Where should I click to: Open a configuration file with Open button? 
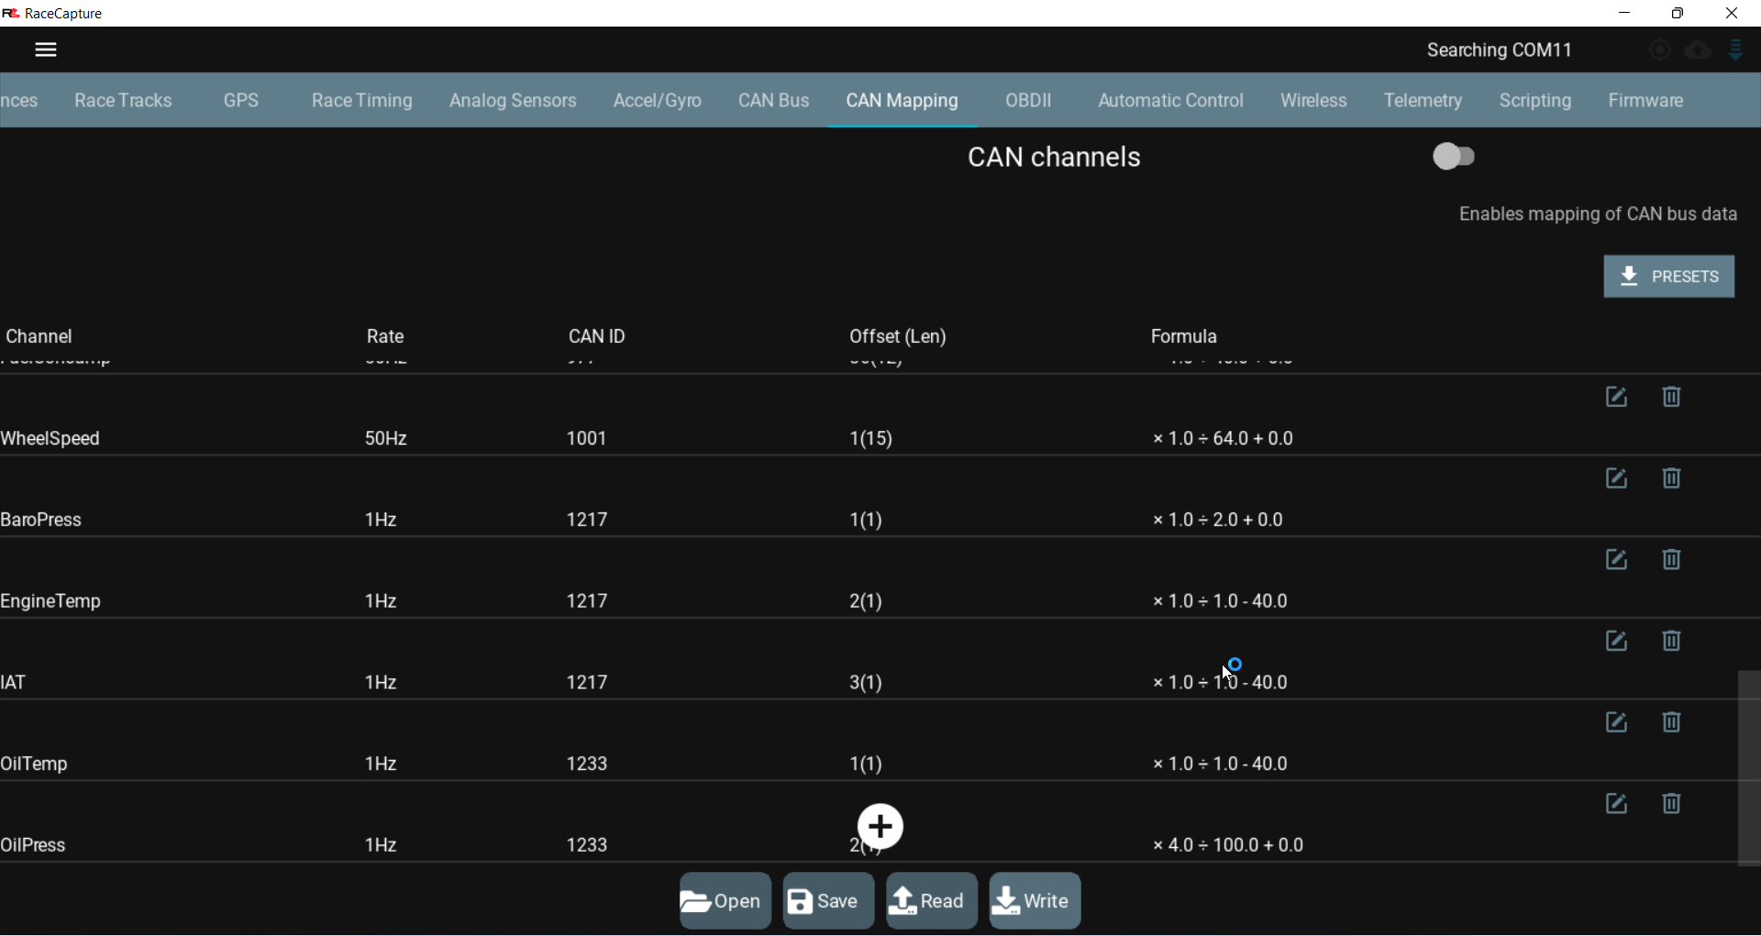click(x=725, y=902)
